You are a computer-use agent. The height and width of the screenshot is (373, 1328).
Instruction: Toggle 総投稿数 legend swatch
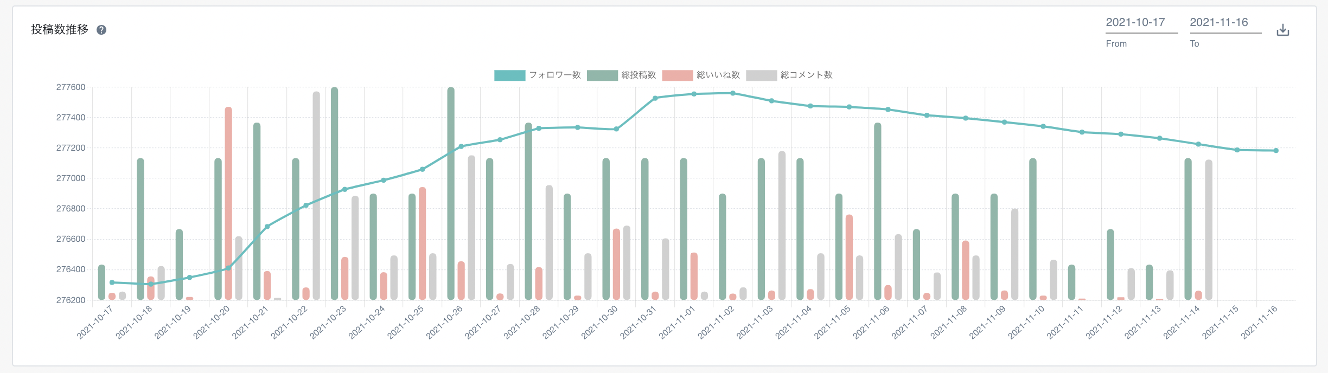coord(602,75)
